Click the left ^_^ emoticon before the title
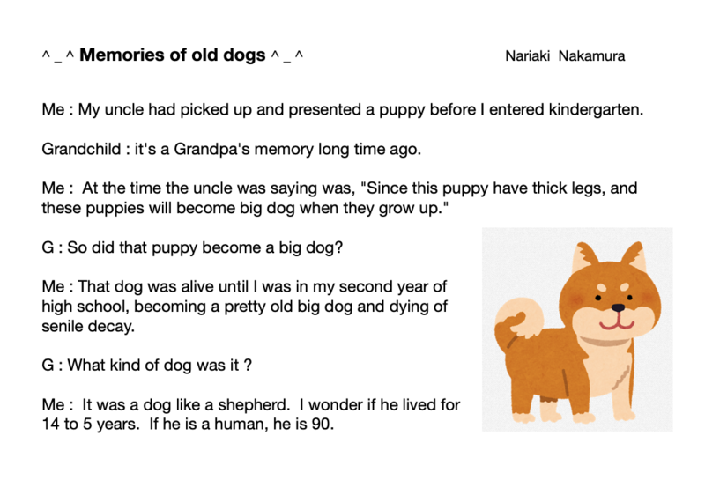The image size is (705, 495). pyautogui.click(x=58, y=56)
